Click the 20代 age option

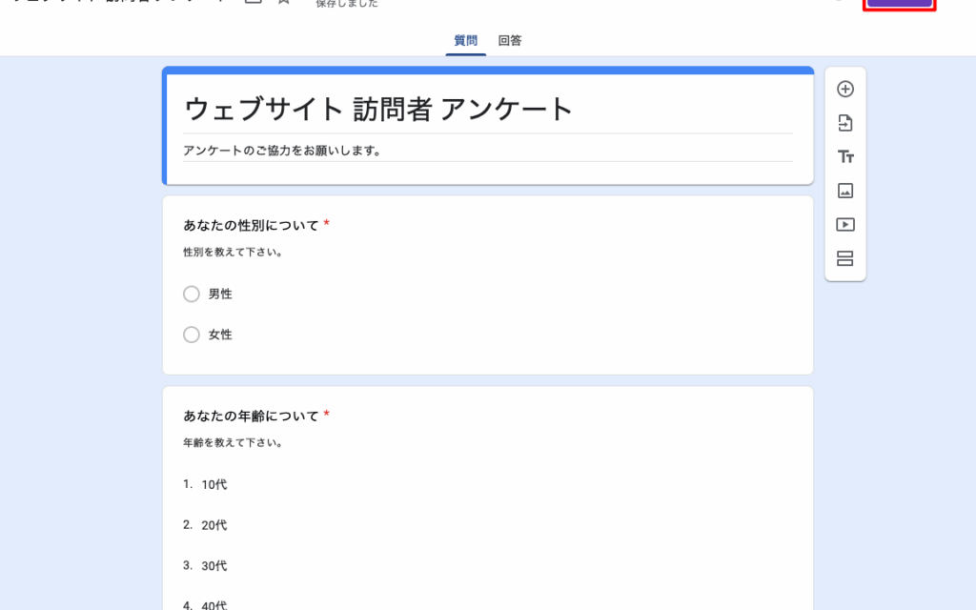[214, 525]
